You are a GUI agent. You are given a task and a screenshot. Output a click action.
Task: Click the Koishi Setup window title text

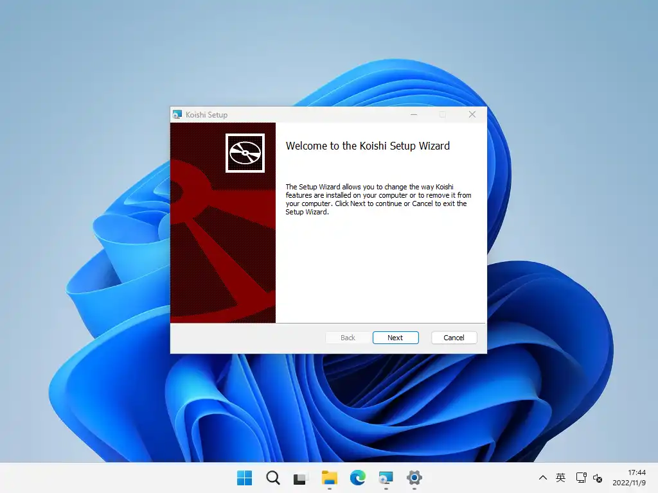pos(206,115)
